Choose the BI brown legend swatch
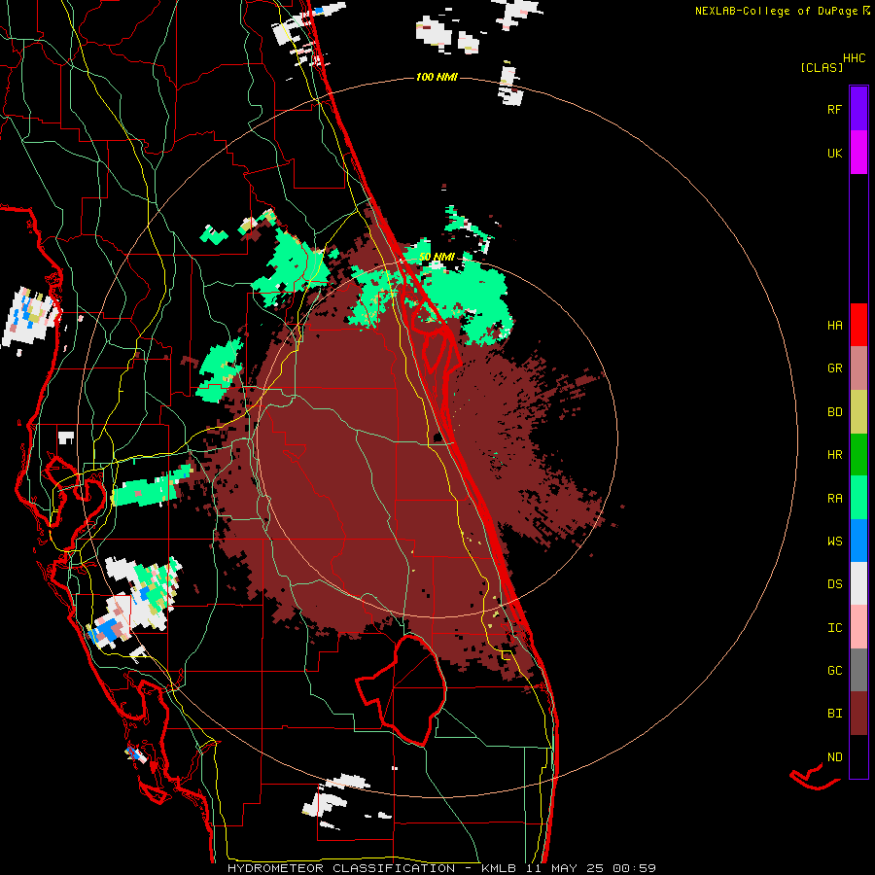Viewport: 875px width, 875px height. pyautogui.click(x=858, y=714)
